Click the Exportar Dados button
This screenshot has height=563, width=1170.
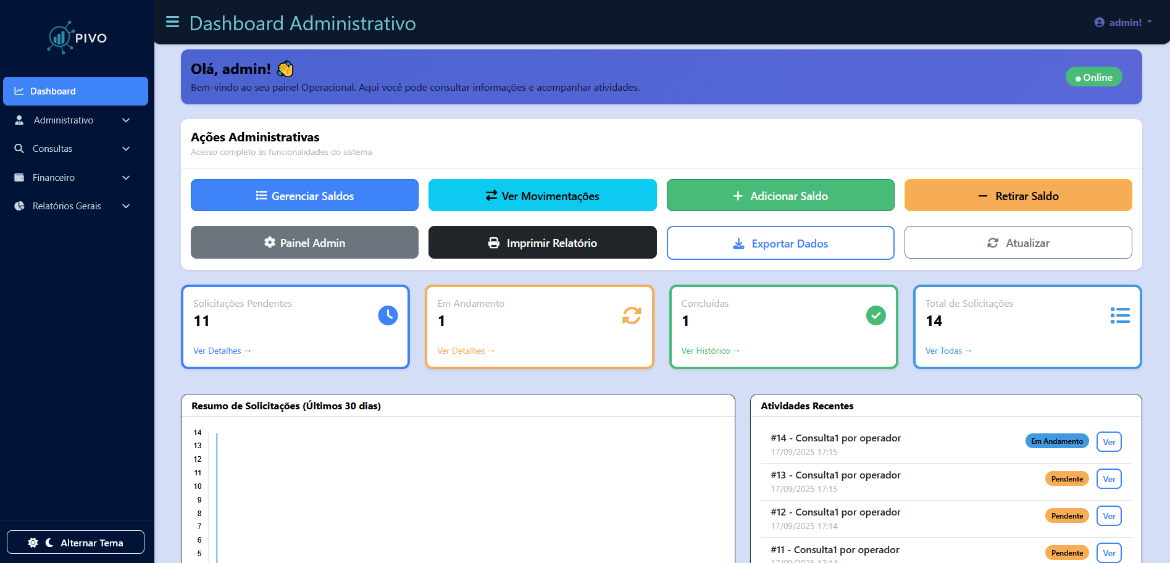[x=780, y=243]
